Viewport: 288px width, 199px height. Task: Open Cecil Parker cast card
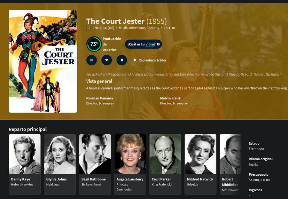pos(165,164)
